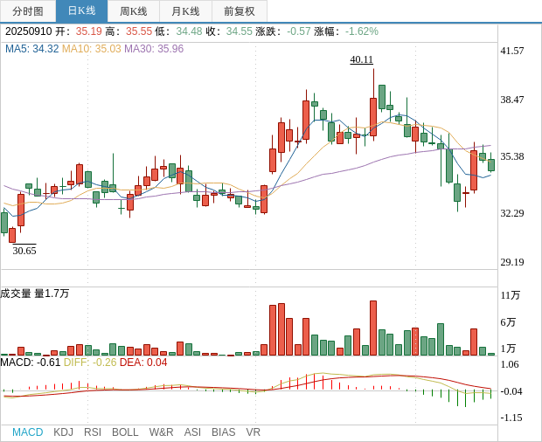Click the tall red candlestick peaking at 40.11

point(373,117)
